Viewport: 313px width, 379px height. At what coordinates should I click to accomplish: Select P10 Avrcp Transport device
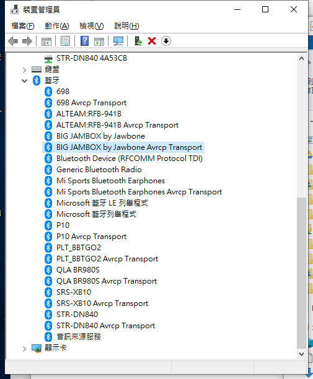[91, 237]
